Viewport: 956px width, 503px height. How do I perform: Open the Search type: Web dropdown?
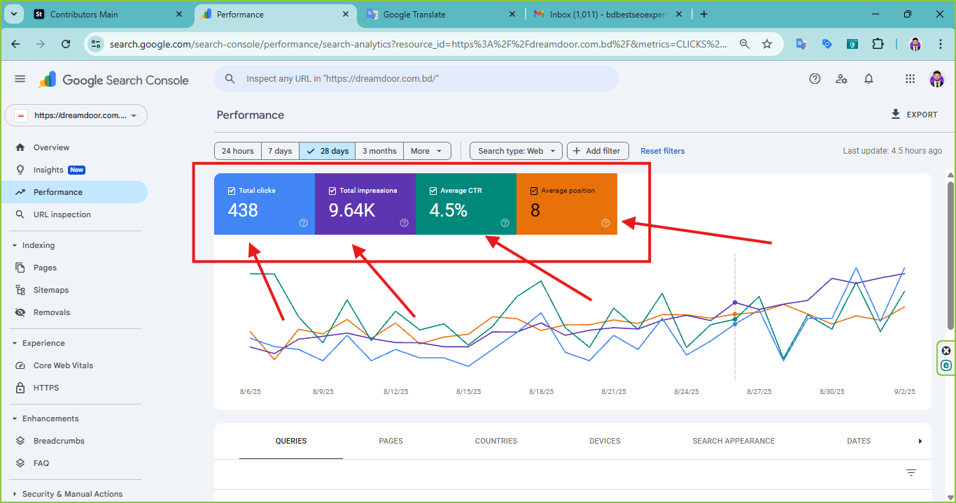click(516, 151)
